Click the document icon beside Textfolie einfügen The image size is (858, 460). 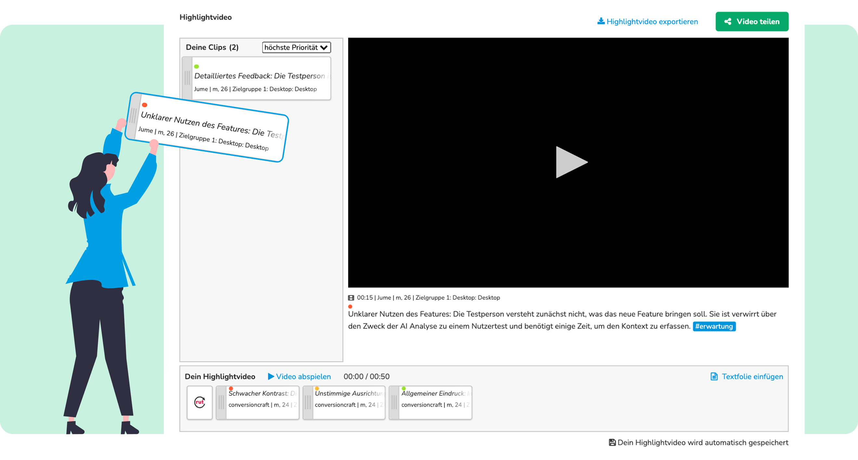tap(714, 377)
